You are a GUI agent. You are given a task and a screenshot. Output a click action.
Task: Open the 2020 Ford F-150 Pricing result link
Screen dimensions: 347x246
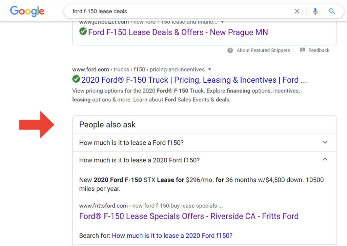pos(192,80)
